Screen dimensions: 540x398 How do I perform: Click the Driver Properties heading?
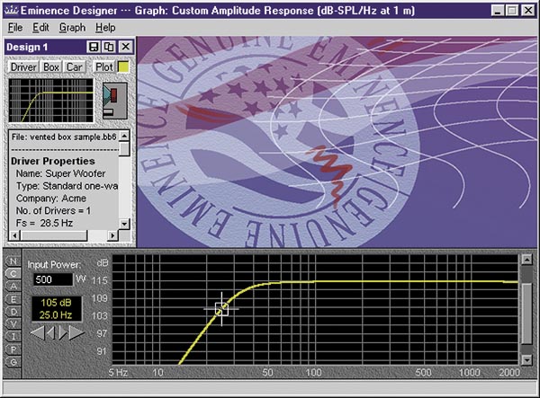(53, 161)
